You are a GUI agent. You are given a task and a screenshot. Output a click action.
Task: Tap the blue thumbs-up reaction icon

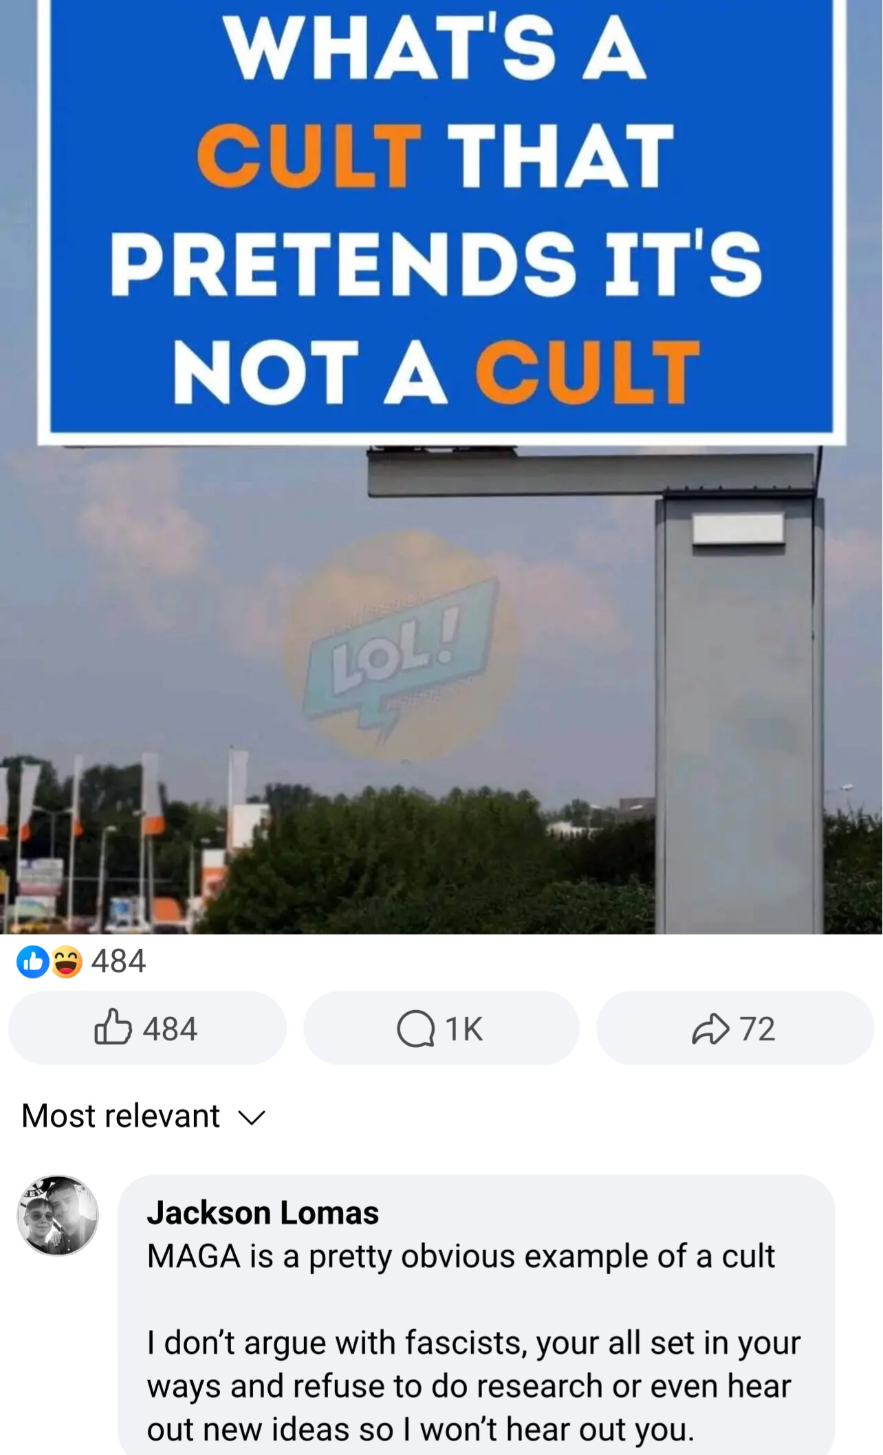33,961
